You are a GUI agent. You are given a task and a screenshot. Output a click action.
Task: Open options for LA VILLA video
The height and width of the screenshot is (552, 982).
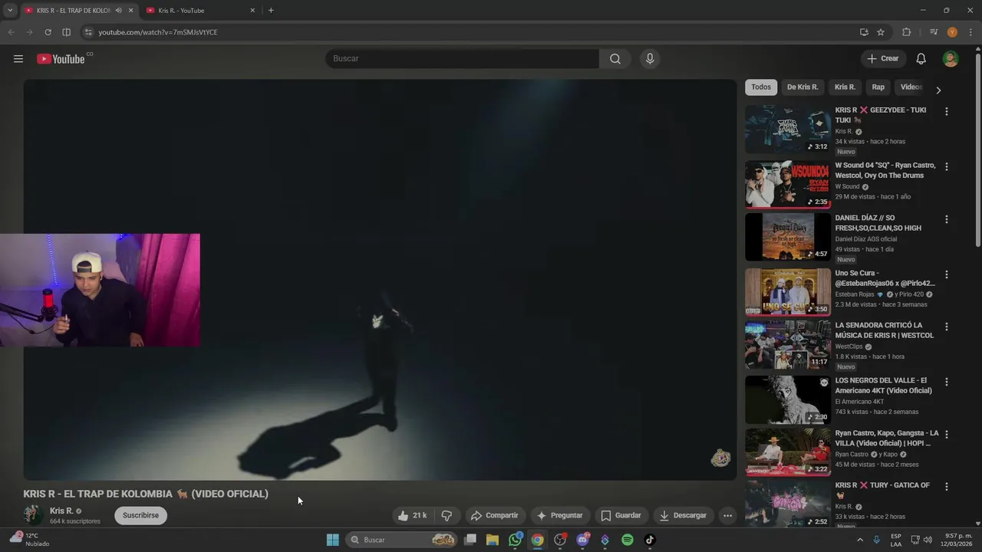(x=946, y=434)
